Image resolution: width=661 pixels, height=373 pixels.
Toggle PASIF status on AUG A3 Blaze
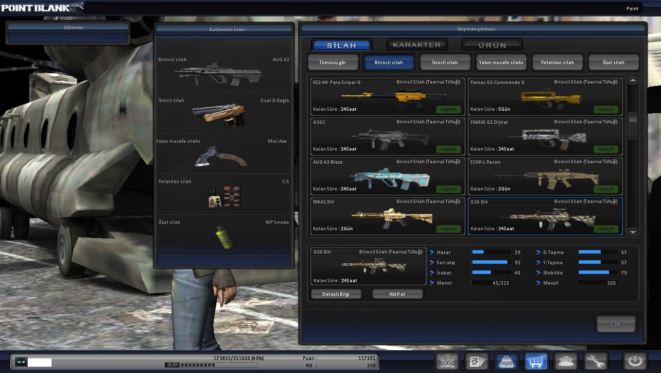(448, 189)
